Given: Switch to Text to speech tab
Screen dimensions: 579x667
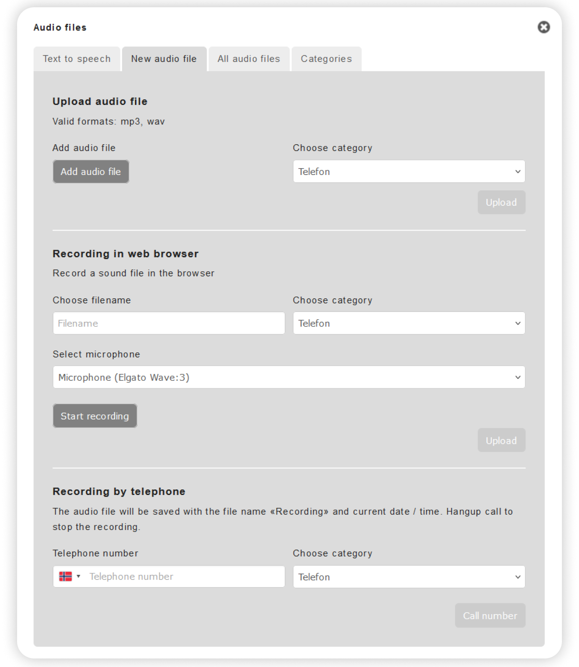Looking at the screenshot, I should click(77, 59).
